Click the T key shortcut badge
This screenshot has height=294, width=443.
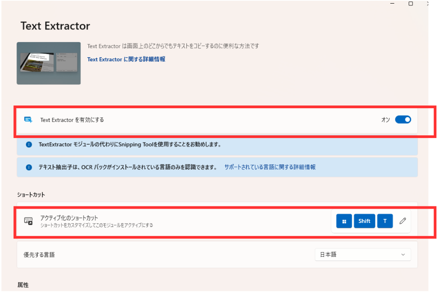point(385,221)
